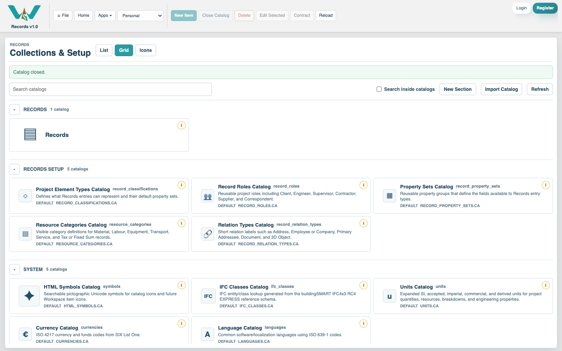Switch to Icons view
The image size is (562, 351).
pos(146,50)
